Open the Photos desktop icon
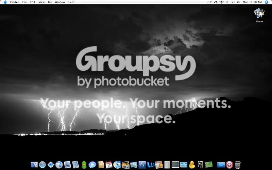Viewport: 272px width, 170px height. tap(259, 15)
